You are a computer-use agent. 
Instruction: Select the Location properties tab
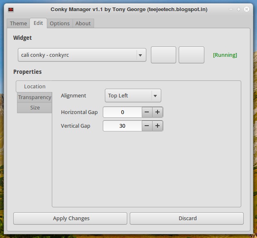35,86
